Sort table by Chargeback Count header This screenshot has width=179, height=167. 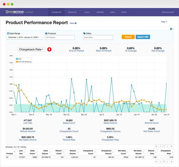click(88, 152)
